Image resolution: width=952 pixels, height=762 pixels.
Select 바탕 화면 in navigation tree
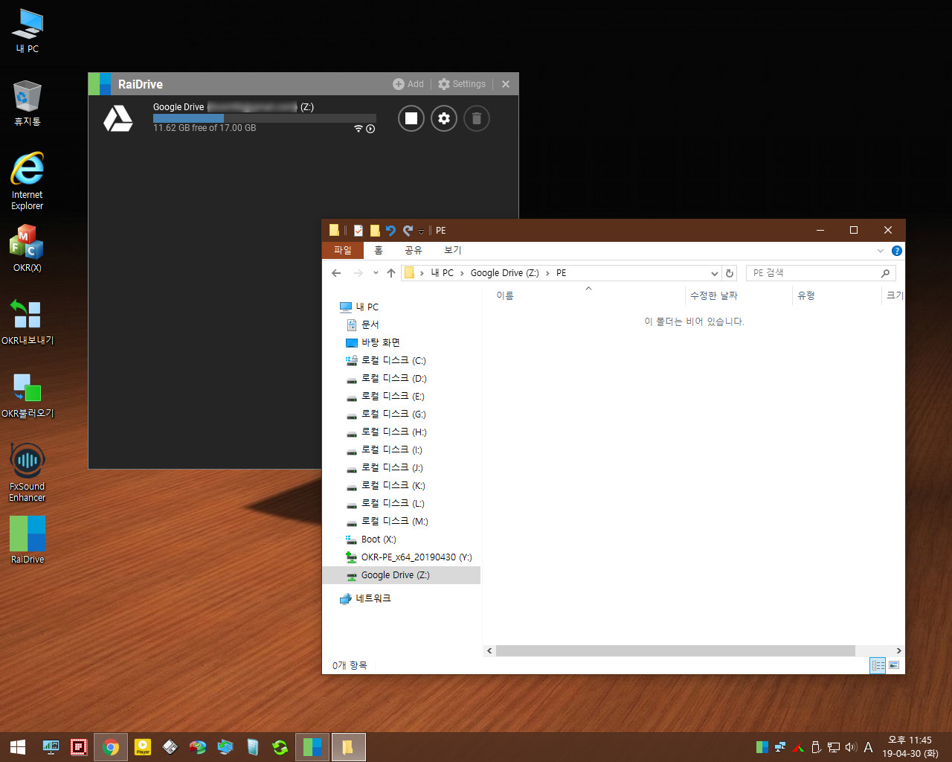tap(373, 343)
